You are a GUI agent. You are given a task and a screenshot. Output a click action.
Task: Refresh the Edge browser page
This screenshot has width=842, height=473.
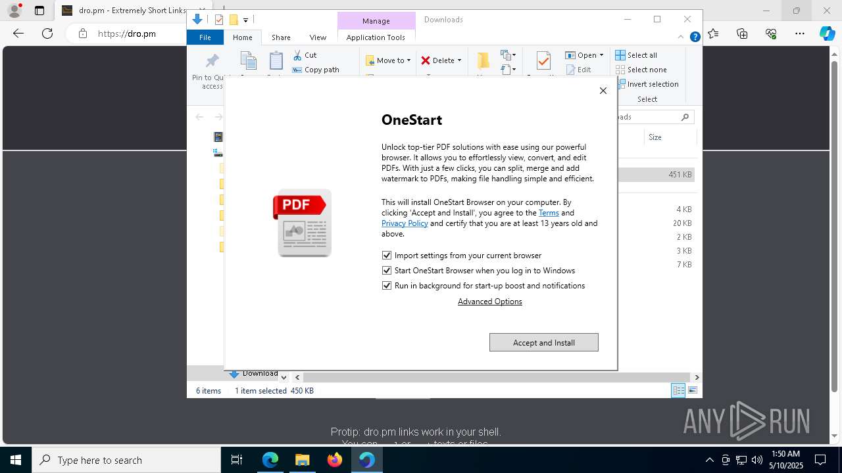(x=47, y=34)
